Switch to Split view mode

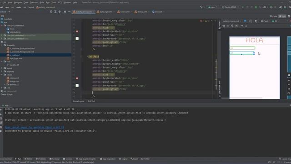[x=282, y=16]
